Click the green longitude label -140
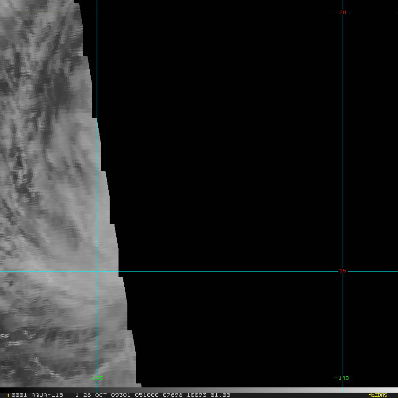Viewport: 398px width, 398px height. point(342,378)
